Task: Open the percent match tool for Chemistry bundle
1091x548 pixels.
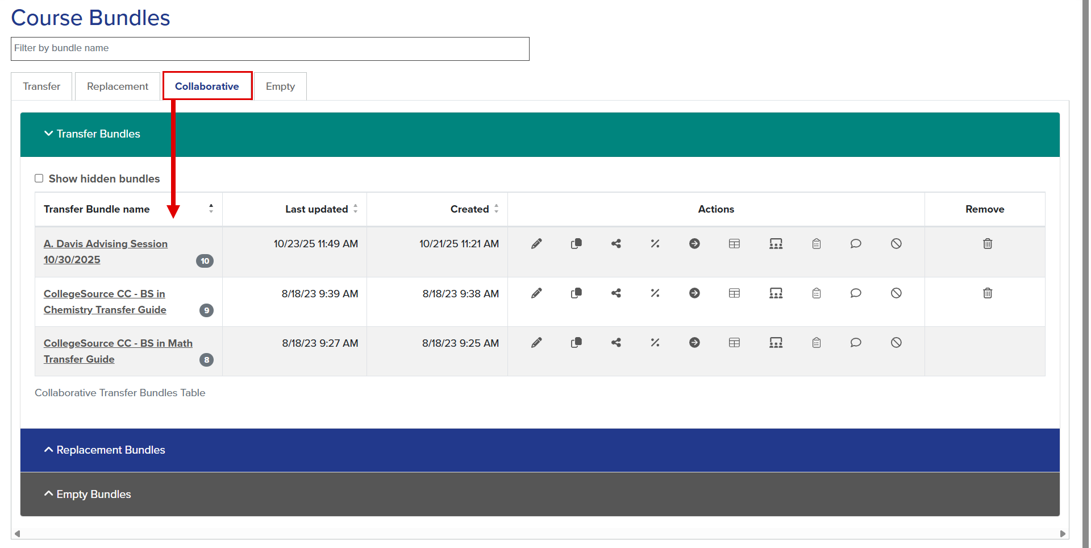Action: (655, 293)
